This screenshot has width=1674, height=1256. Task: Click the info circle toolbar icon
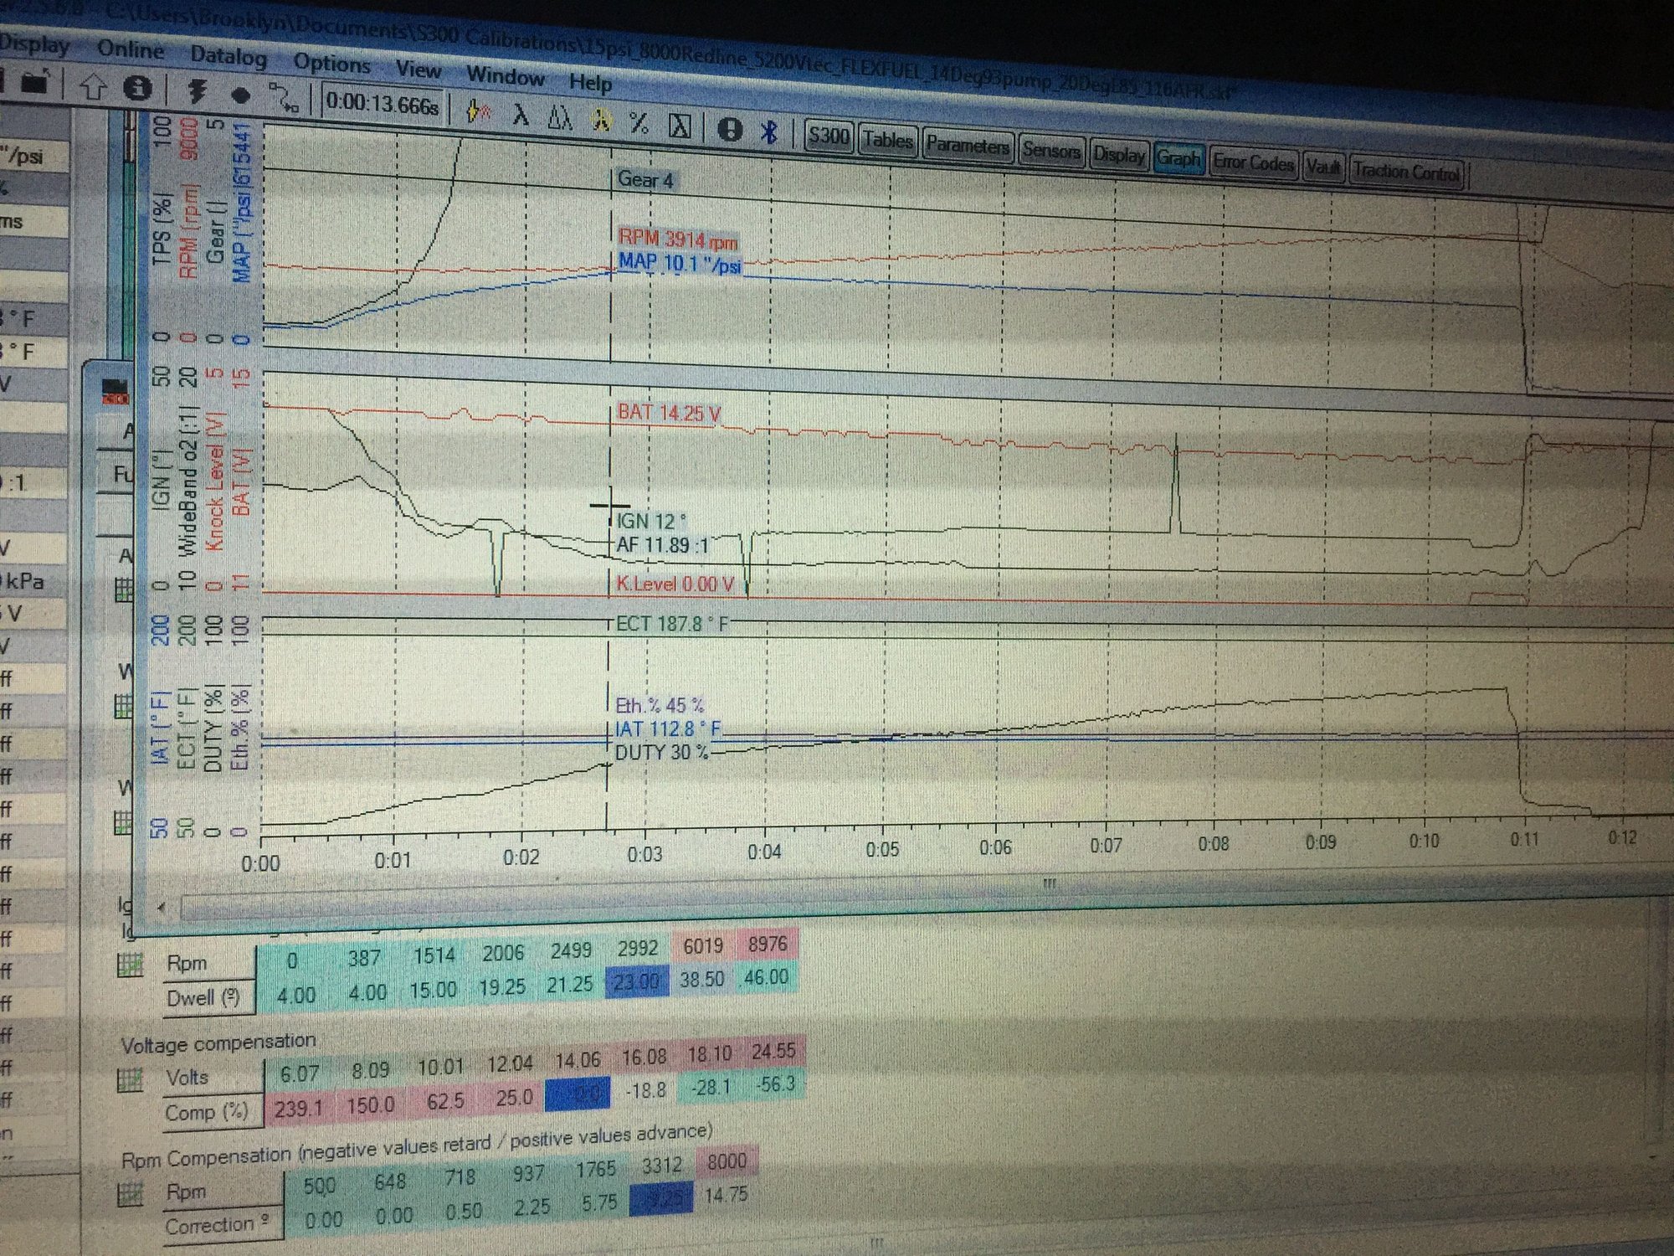click(137, 89)
